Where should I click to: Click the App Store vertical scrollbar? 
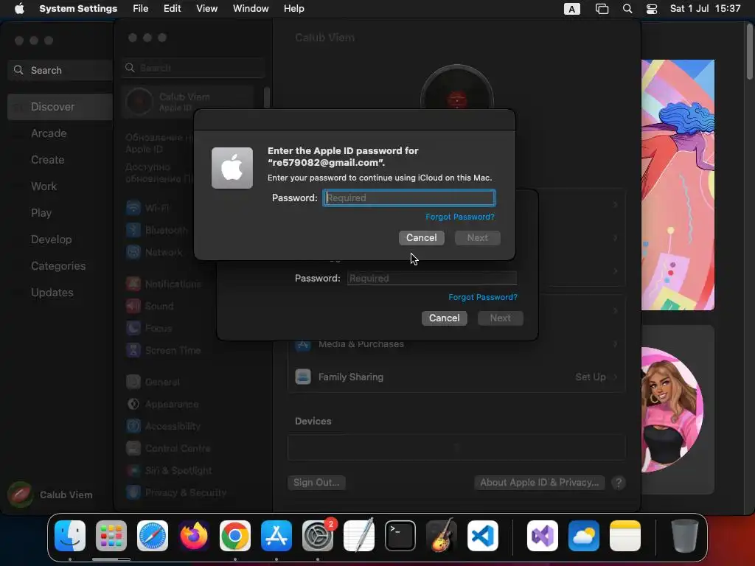tap(749, 52)
